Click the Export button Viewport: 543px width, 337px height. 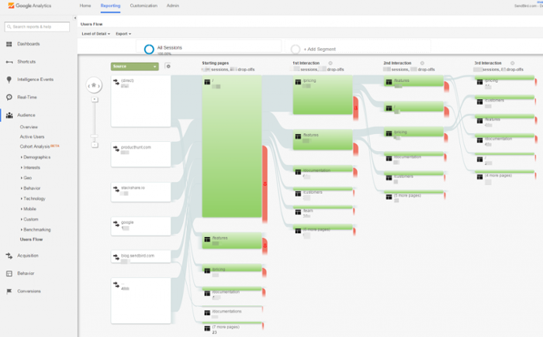pos(123,33)
